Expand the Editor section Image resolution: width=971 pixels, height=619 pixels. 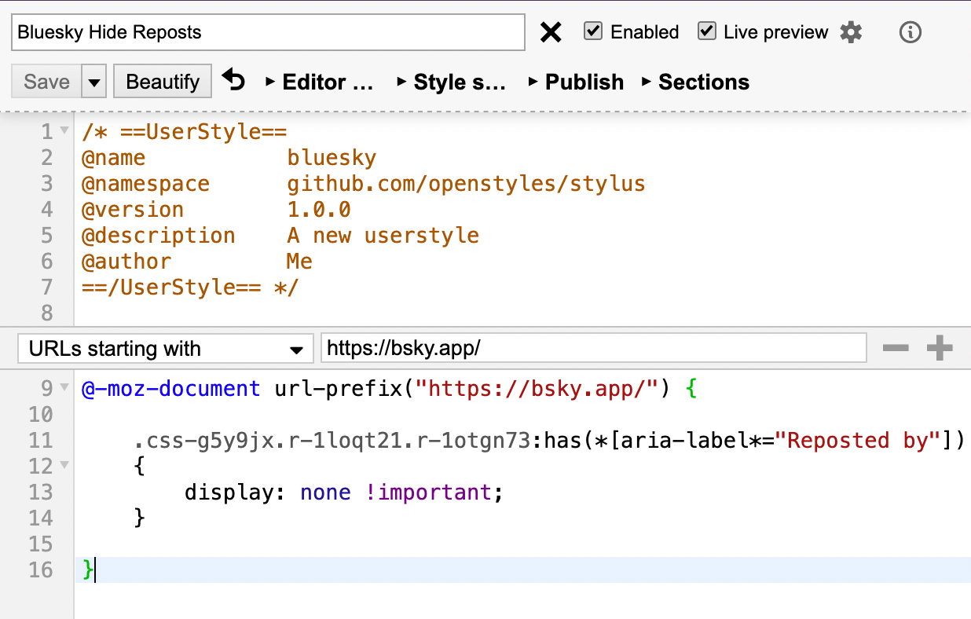point(320,82)
